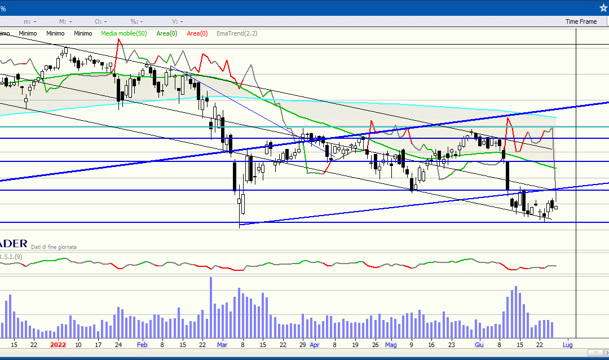
Task: Click the Lug month label on the date axis
Action: [x=568, y=345]
